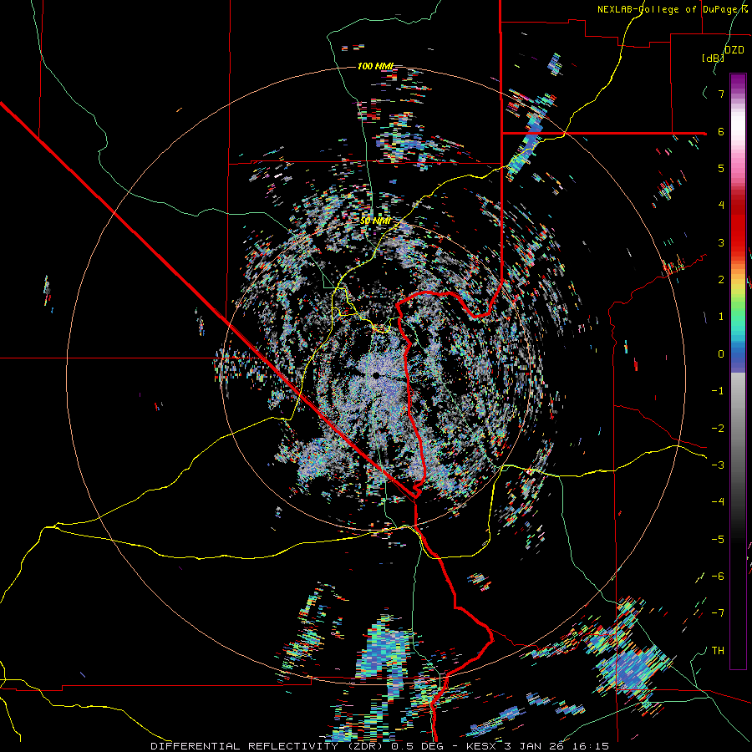Click the 3 value on the dB scale
This screenshot has width=752, height=752.
point(721,242)
